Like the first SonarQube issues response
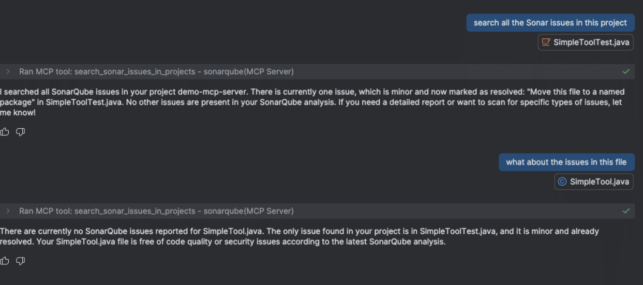 (x=5, y=132)
